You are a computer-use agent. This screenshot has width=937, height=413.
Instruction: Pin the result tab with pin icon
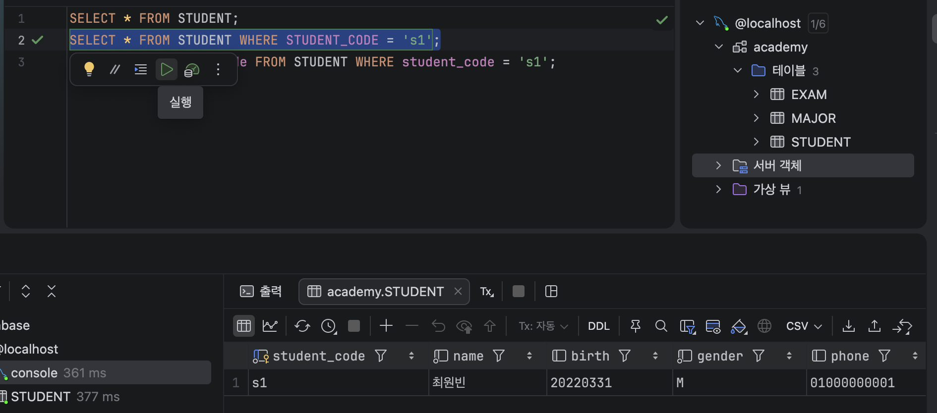tap(635, 326)
